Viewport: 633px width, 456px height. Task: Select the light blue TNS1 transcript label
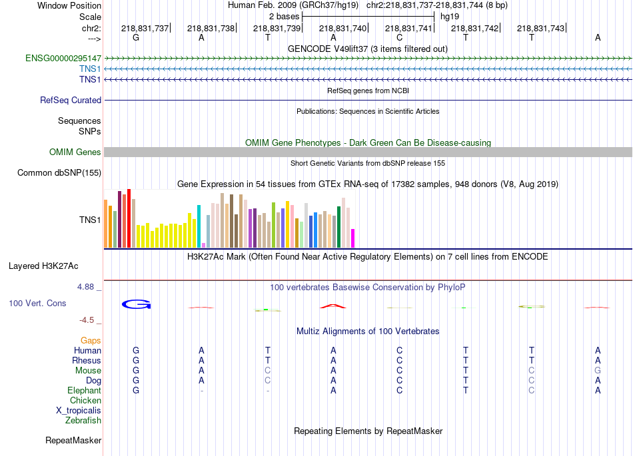click(90, 69)
